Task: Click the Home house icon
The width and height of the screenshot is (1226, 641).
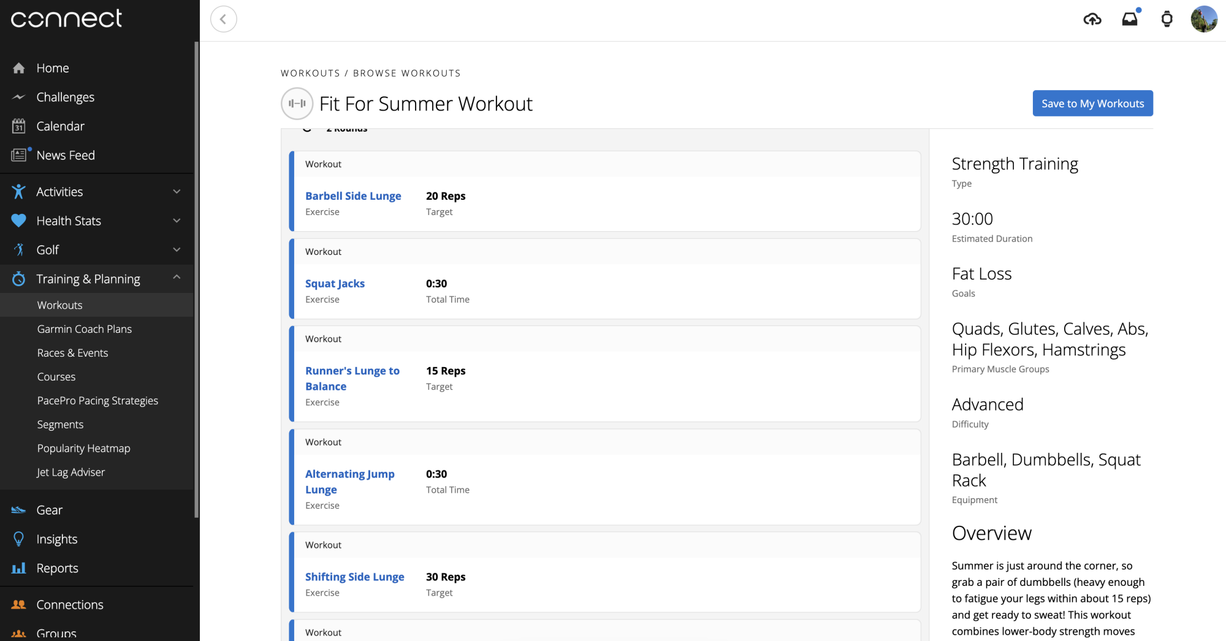Action: (x=19, y=68)
